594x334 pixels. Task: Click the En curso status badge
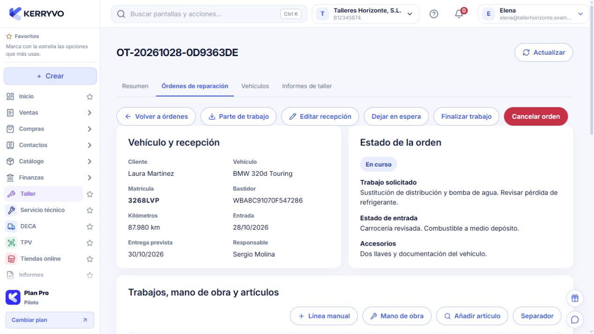click(378, 165)
